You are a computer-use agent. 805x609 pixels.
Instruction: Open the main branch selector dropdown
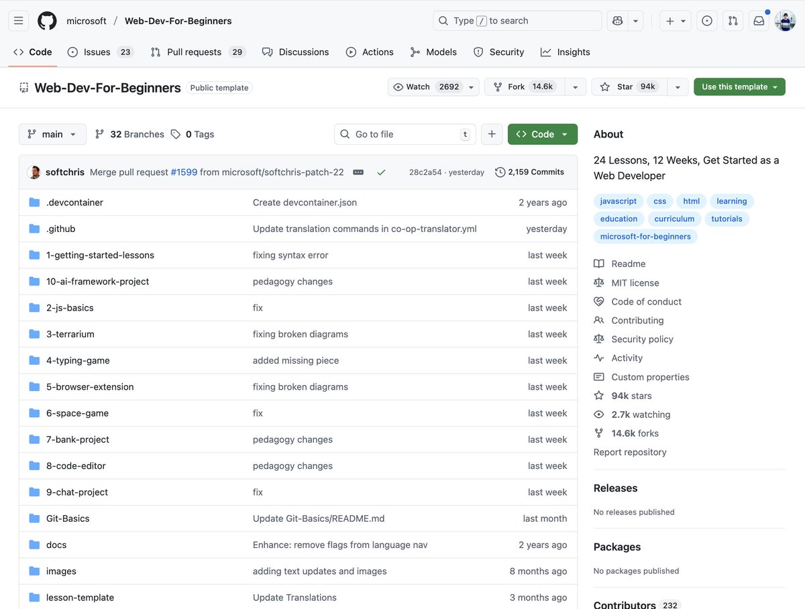52,134
